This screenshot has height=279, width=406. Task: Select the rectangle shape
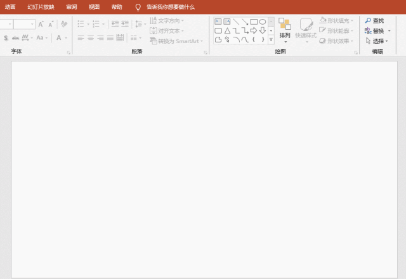click(254, 22)
